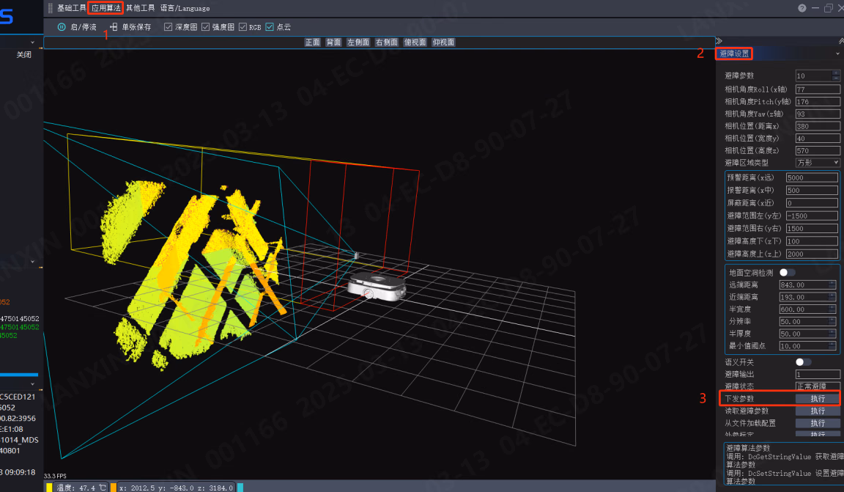Image resolution: width=844 pixels, height=492 pixels.
Task: Expand the 避障设置 section header arrow
Action: [837, 54]
